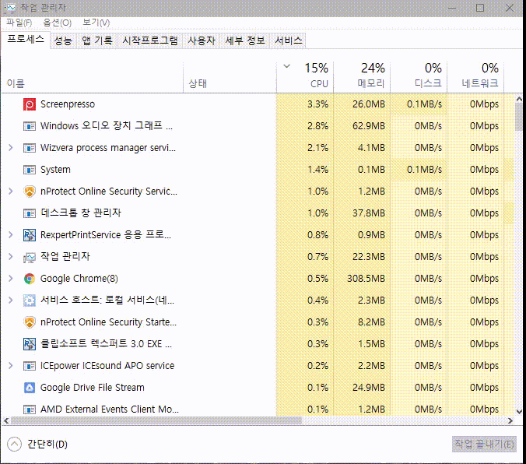Viewport: 526px width, 464px height.
Task: Expand the 서비스 호스트: 로컬 서비스 row
Action: click(x=11, y=301)
